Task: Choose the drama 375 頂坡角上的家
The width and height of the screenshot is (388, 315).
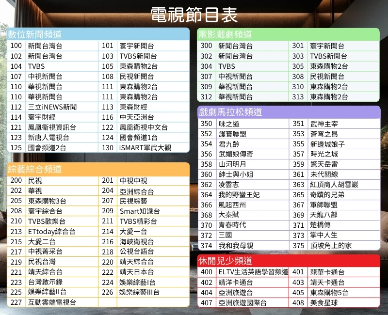Action: pos(331,246)
